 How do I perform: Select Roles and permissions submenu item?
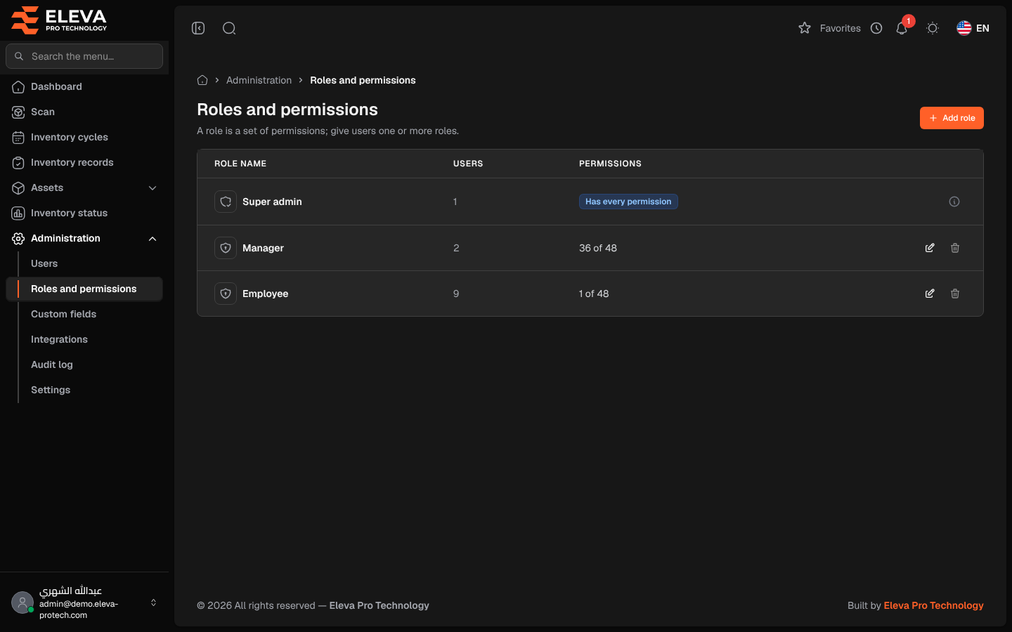[x=84, y=289]
